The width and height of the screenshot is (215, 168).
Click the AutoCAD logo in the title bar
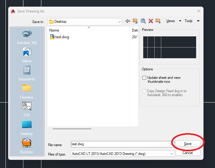(x=13, y=11)
